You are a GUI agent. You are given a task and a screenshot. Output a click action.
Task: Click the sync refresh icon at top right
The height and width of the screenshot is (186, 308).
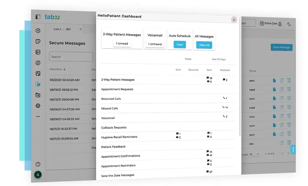click(289, 24)
